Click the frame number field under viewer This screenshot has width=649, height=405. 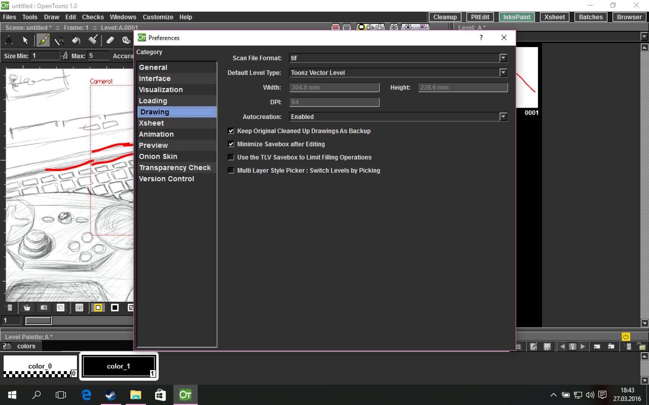(11, 321)
